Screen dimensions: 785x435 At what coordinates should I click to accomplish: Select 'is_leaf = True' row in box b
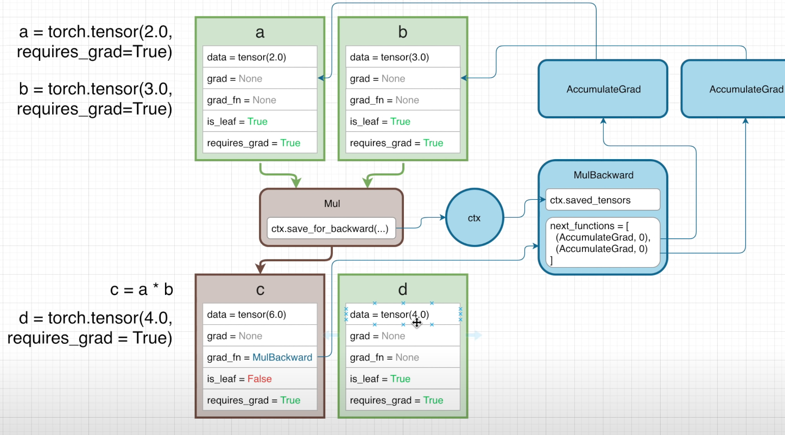(x=403, y=121)
